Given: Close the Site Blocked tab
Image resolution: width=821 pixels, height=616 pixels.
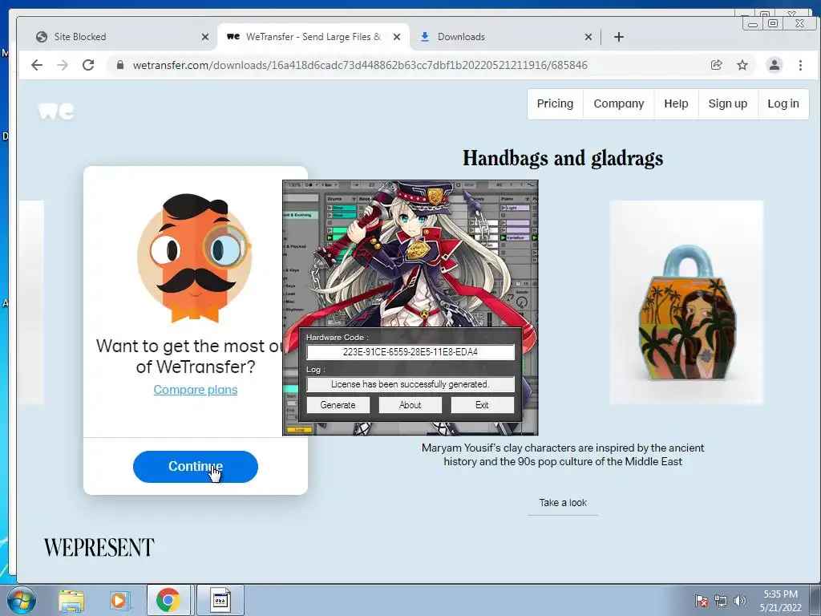Looking at the screenshot, I should (x=204, y=37).
